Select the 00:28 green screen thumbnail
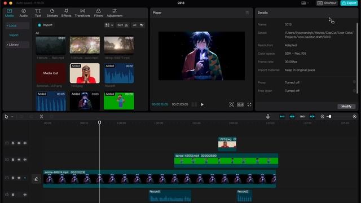Viewport: 361px width, 203px height. click(x=119, y=101)
